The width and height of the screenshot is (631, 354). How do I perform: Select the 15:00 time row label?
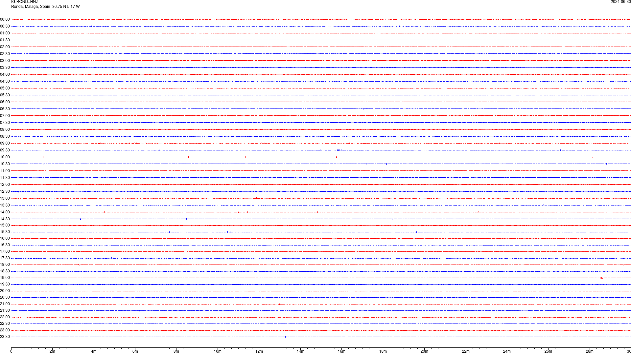point(5,225)
